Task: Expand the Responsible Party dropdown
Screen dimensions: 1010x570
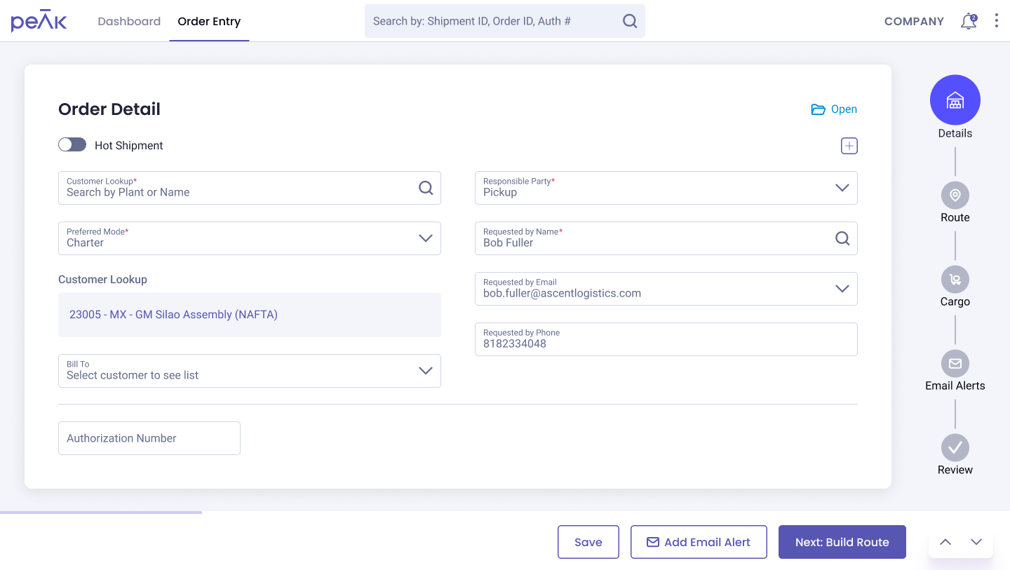Action: coord(842,188)
